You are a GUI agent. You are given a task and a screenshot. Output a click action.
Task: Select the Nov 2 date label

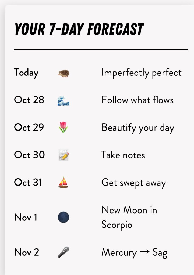click(27, 252)
